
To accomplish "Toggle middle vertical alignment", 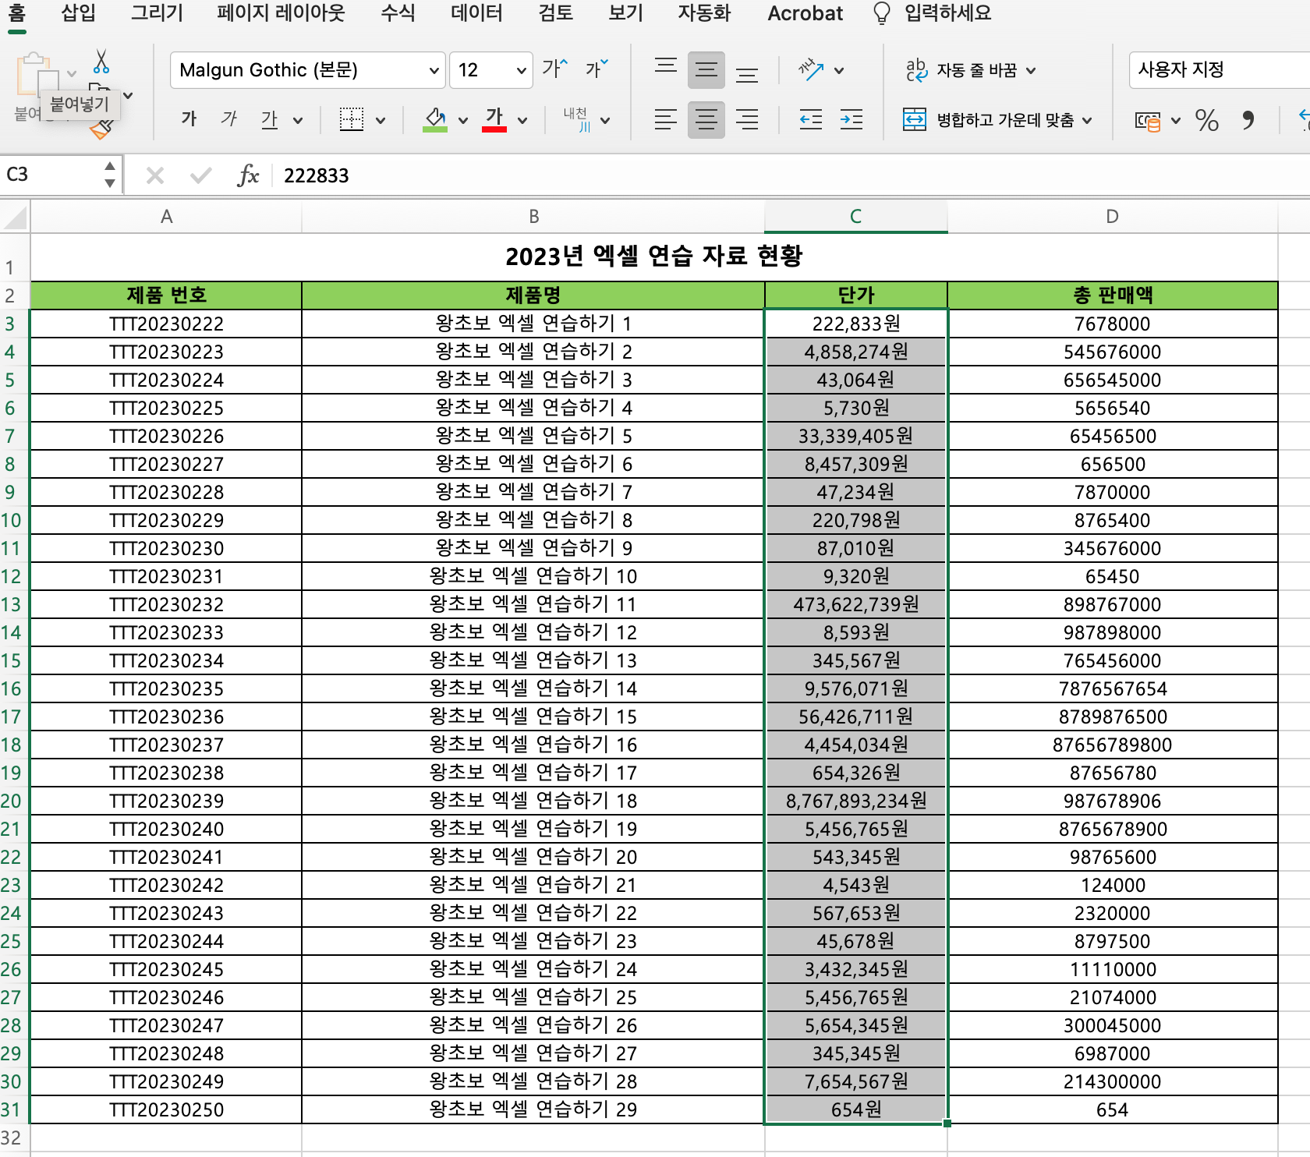I will point(706,70).
